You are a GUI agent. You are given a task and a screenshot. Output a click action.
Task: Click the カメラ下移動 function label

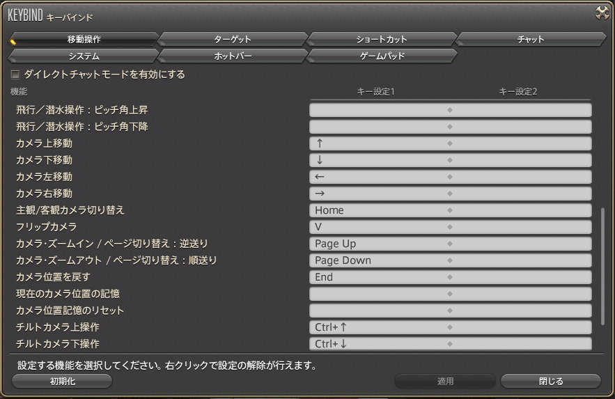click(x=44, y=160)
